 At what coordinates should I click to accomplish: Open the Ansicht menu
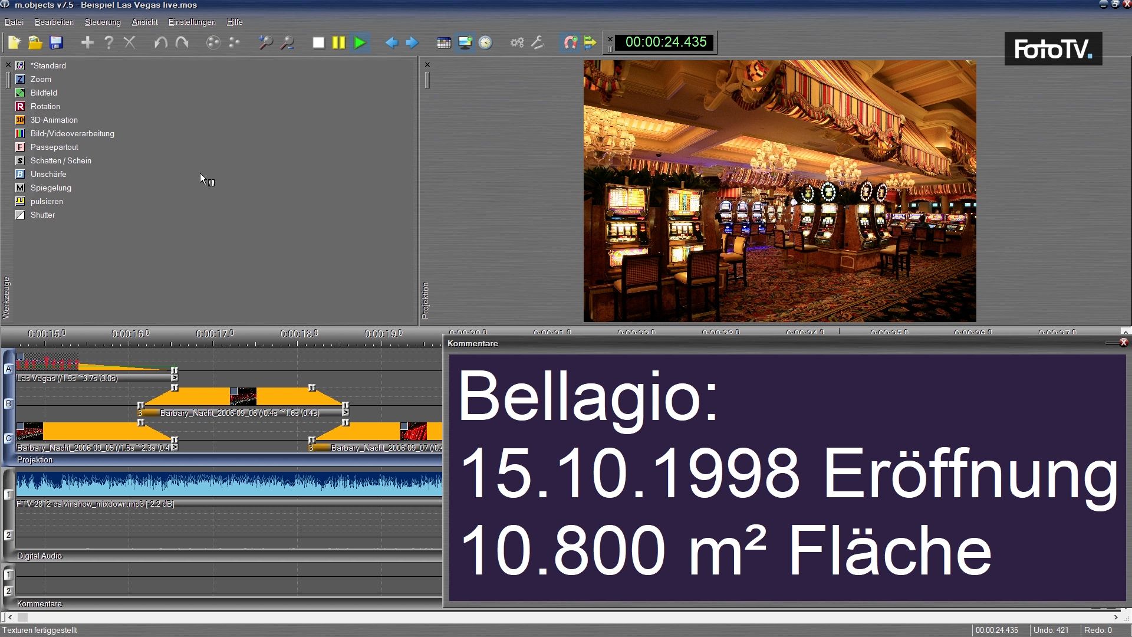(144, 22)
